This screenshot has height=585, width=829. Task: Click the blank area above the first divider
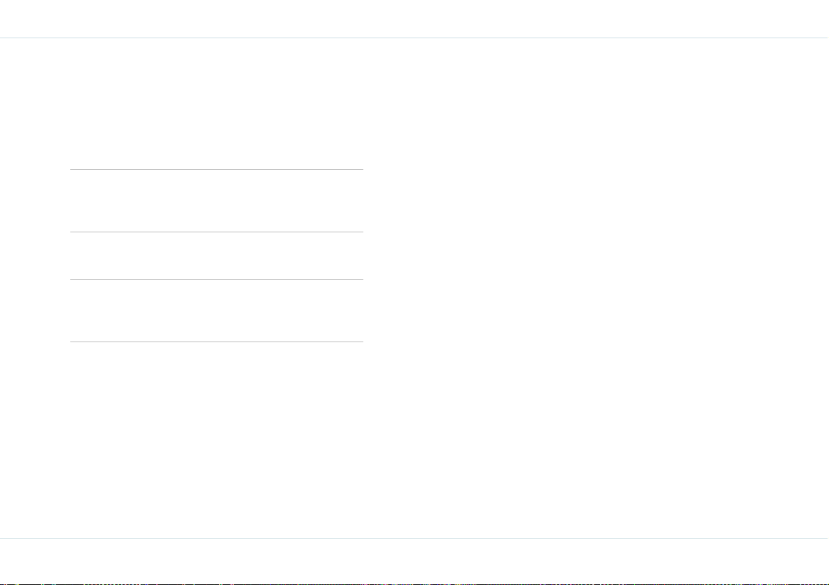(216, 104)
